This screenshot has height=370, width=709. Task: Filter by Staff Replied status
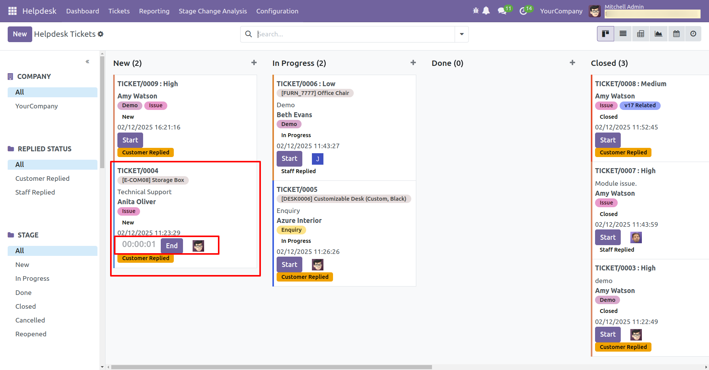[x=35, y=192]
